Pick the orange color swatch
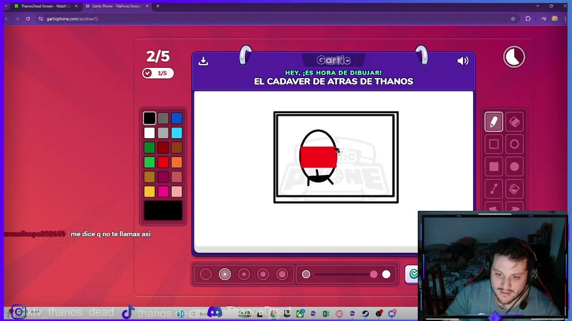The height and width of the screenshot is (321, 572). pyautogui.click(x=177, y=162)
